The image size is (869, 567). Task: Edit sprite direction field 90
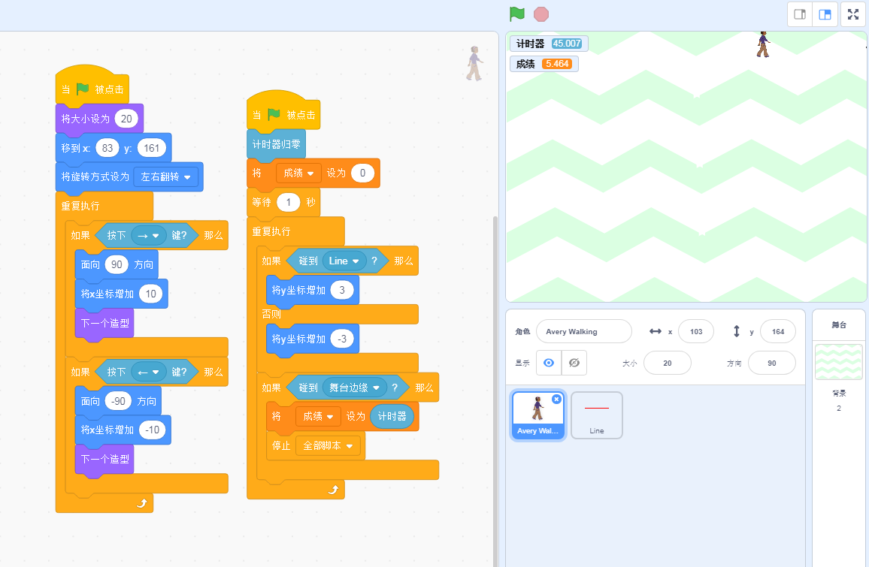(771, 363)
